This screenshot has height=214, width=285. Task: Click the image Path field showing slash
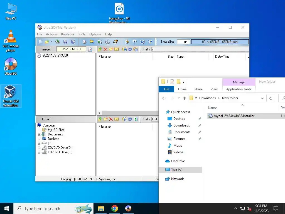click(200, 49)
